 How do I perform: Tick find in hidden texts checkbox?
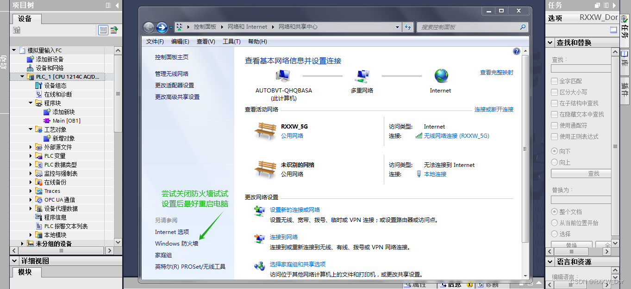pyautogui.click(x=554, y=114)
